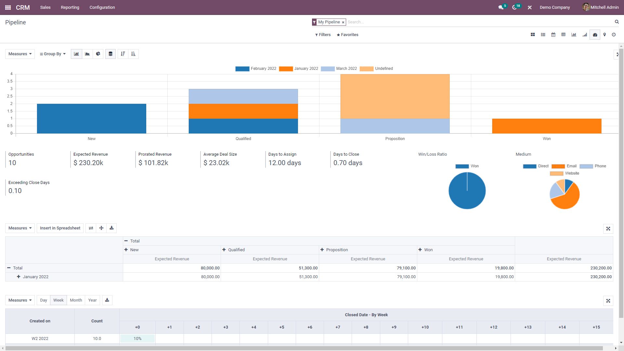The height and width of the screenshot is (351, 624).
Task: Switch to Kanban view
Action: (533, 35)
